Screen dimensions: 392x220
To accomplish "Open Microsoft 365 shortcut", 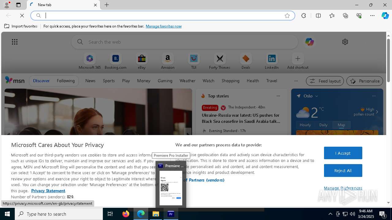I will click(90, 61).
